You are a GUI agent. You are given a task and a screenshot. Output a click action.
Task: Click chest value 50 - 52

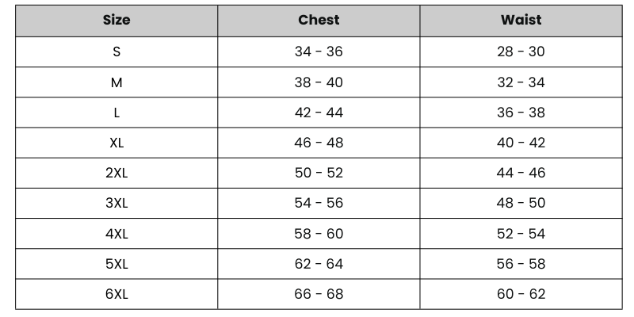tap(319, 173)
